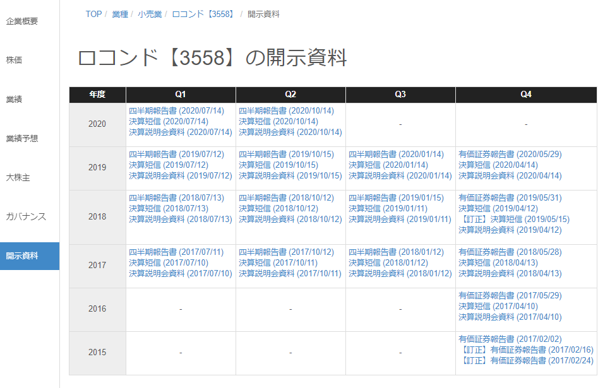The height and width of the screenshot is (388, 610).
Task: Open 四半期報告書 (2020/07/14)
Action: pyautogui.click(x=176, y=111)
